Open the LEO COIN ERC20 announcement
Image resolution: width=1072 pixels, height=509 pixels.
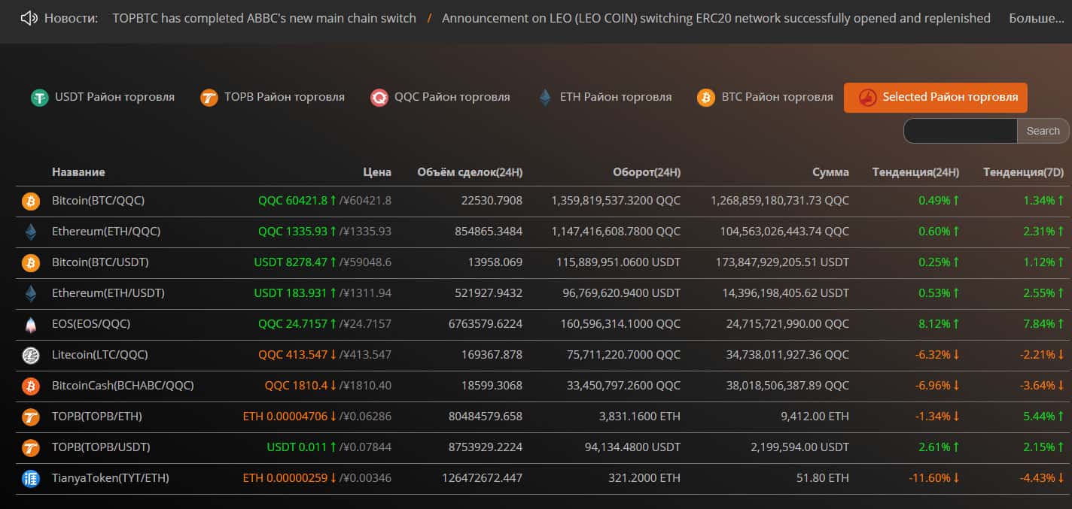[716, 18]
